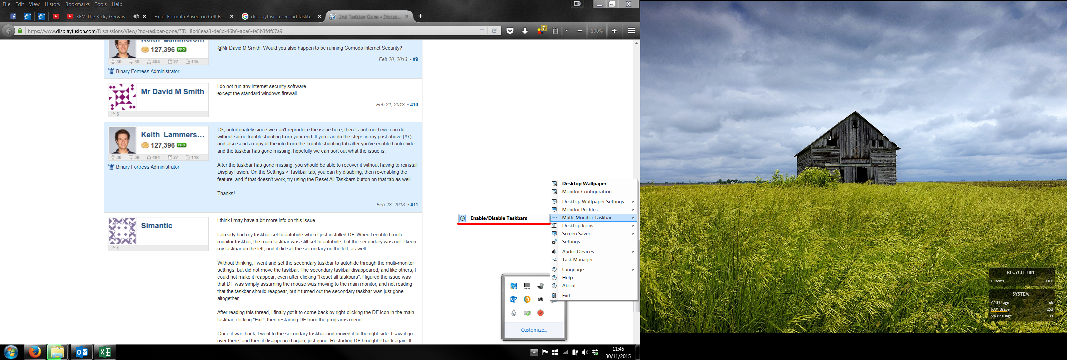Click the Customize... link in tray popup

pos(533,330)
